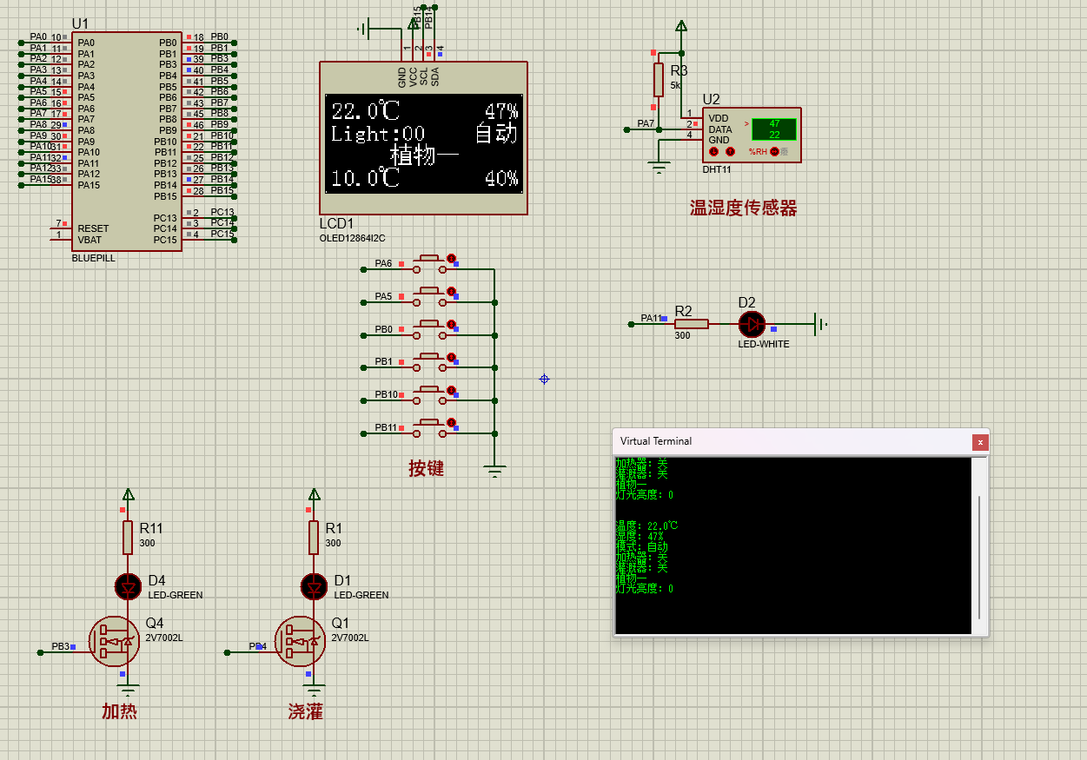This screenshot has height=760, width=1087.
Task: Toggle the latch on the PB11 push button
Action: tap(451, 423)
